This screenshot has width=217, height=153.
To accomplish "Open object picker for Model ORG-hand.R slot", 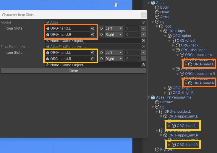I will pyautogui.click(x=93, y=35).
